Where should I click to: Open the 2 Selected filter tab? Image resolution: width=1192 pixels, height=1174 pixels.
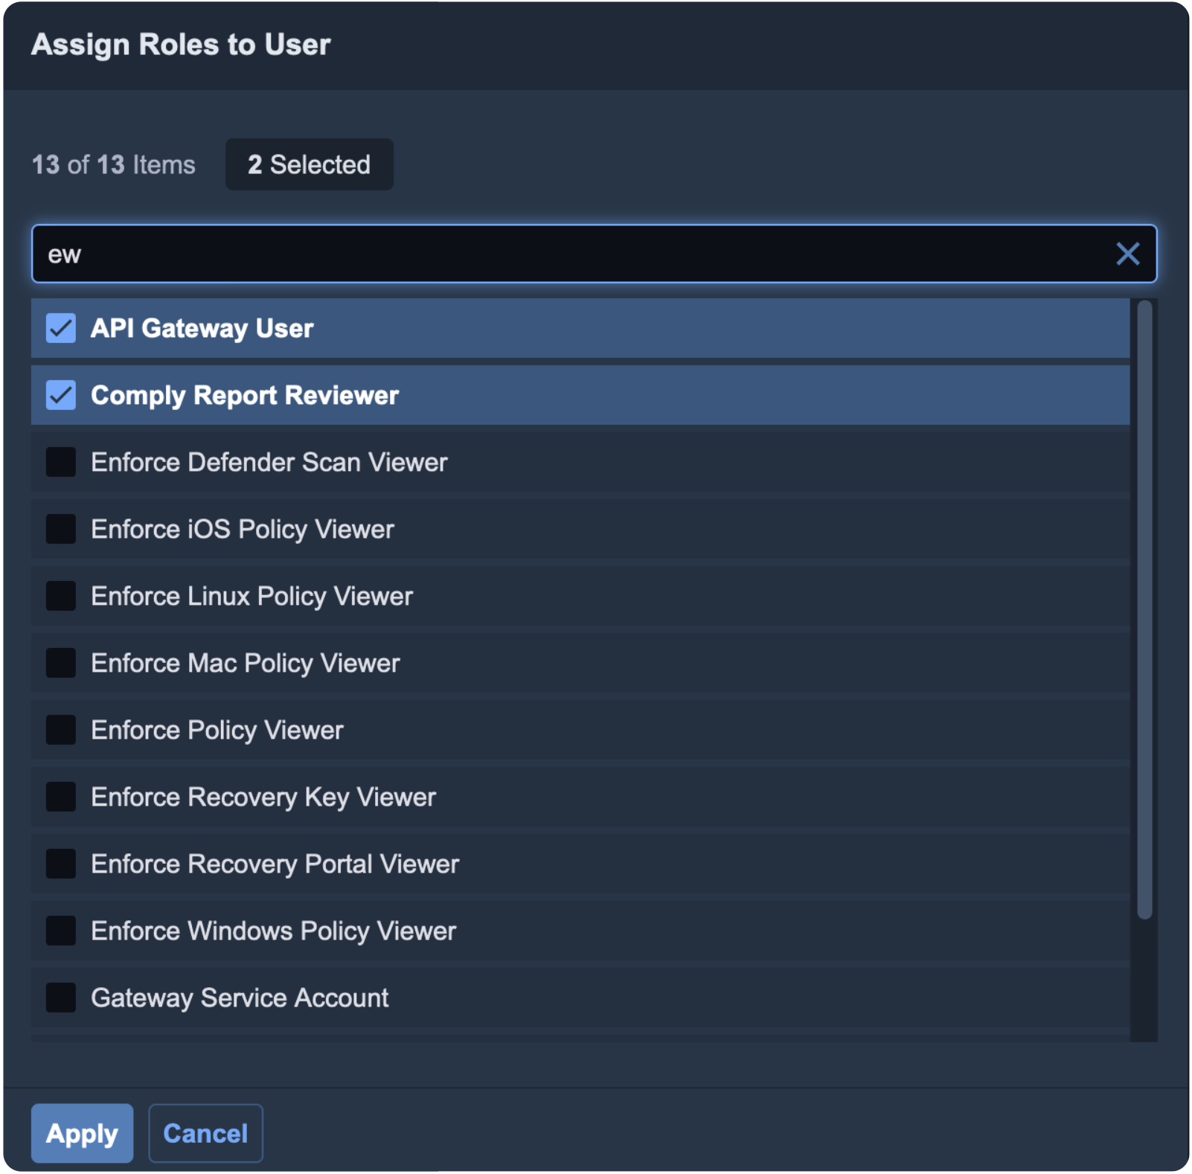[309, 164]
